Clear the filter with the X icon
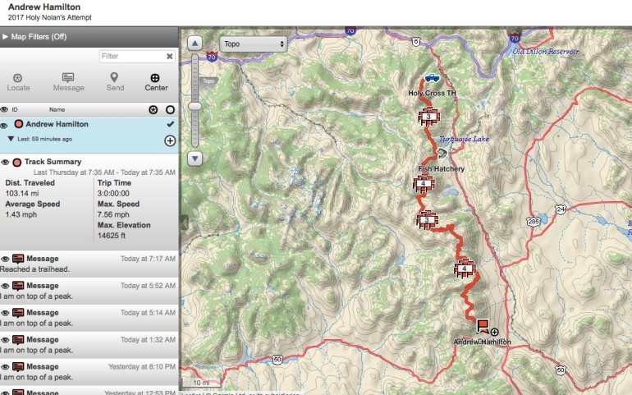This screenshot has width=632, height=395. pyautogui.click(x=170, y=57)
